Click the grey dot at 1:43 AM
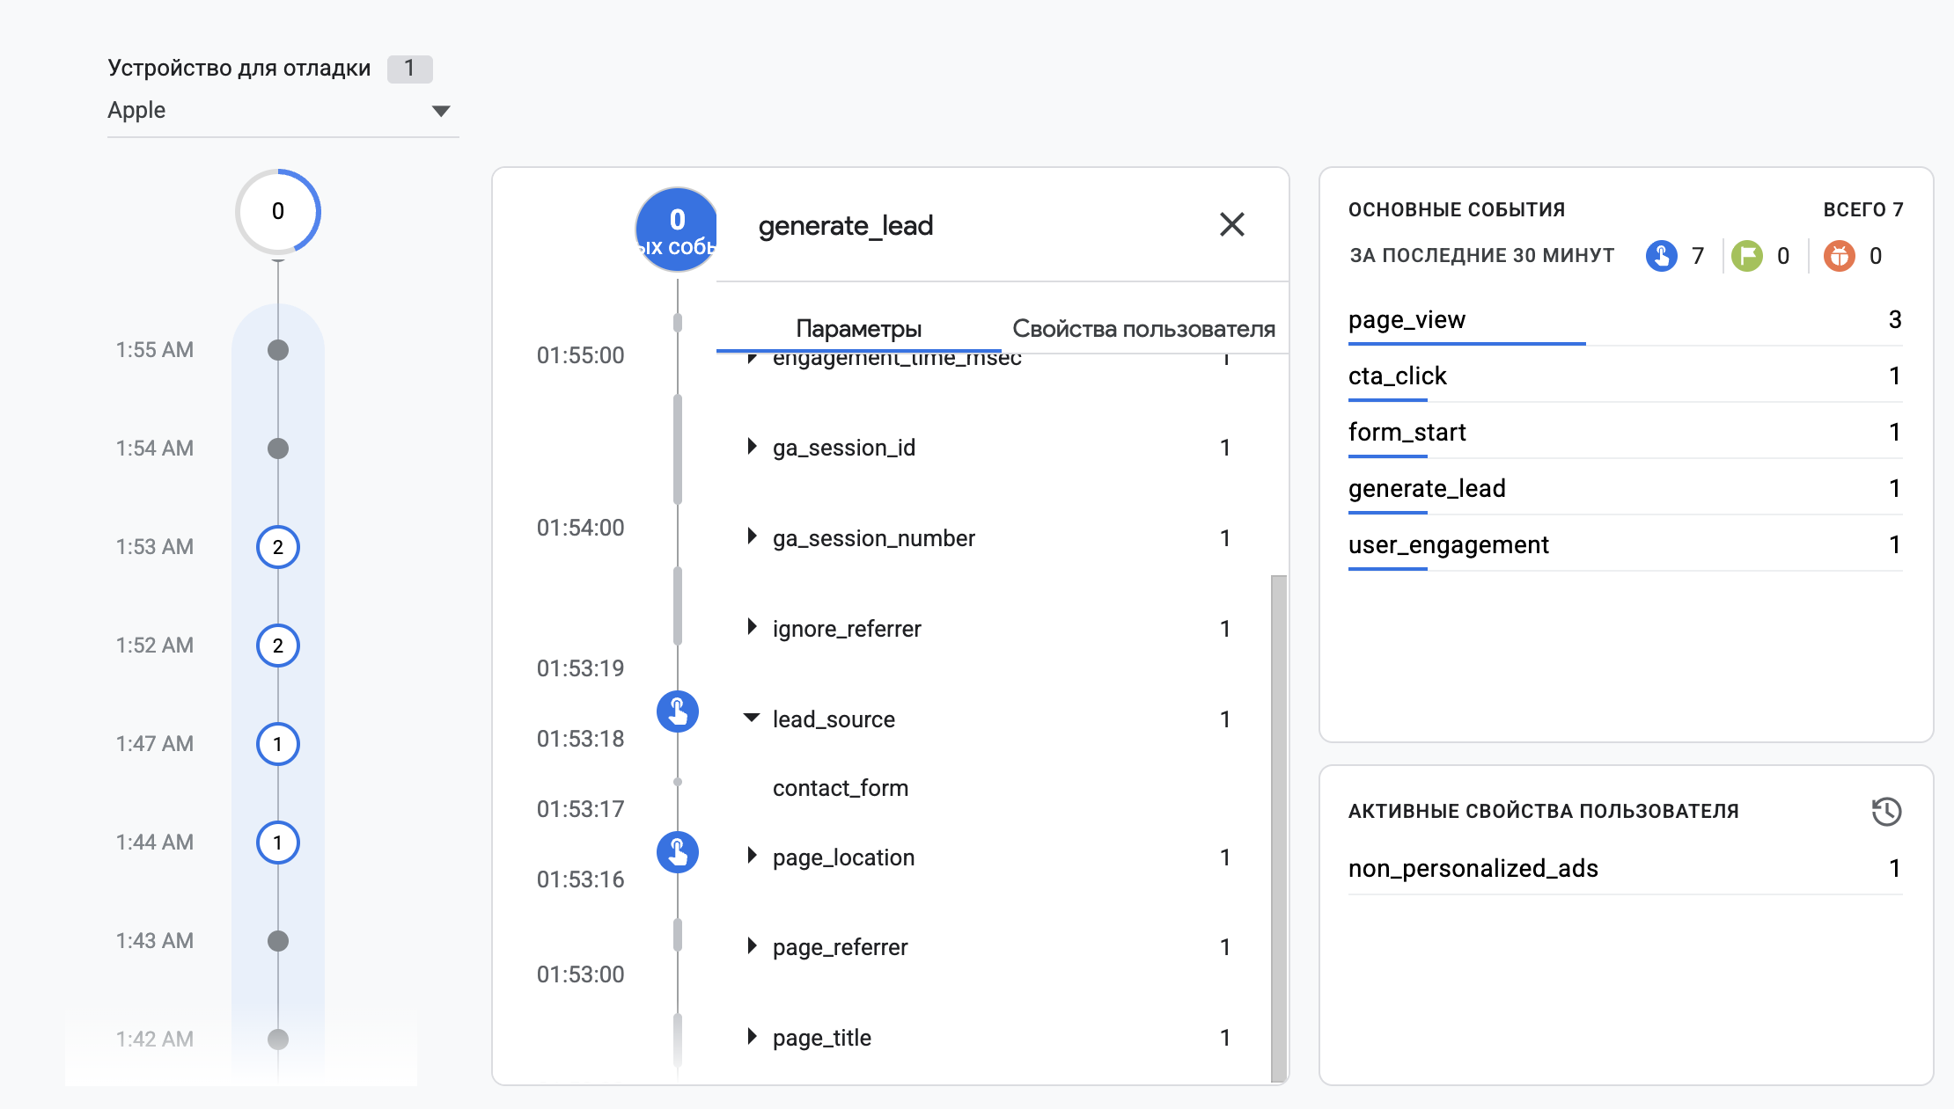This screenshot has width=1954, height=1109. coord(278,941)
